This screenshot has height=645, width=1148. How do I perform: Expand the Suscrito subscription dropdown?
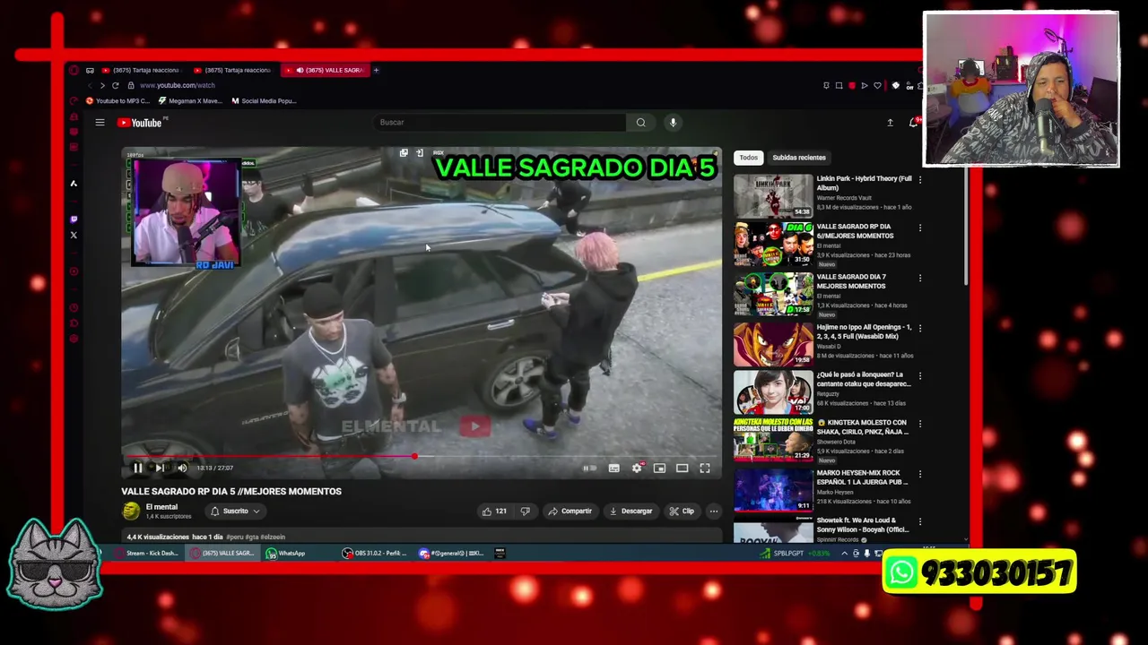tap(235, 512)
